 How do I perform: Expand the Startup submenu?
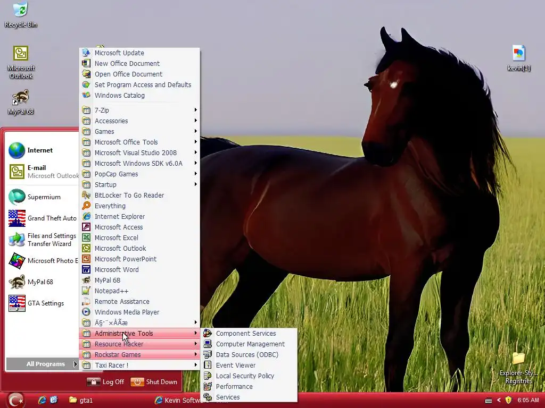(140, 185)
